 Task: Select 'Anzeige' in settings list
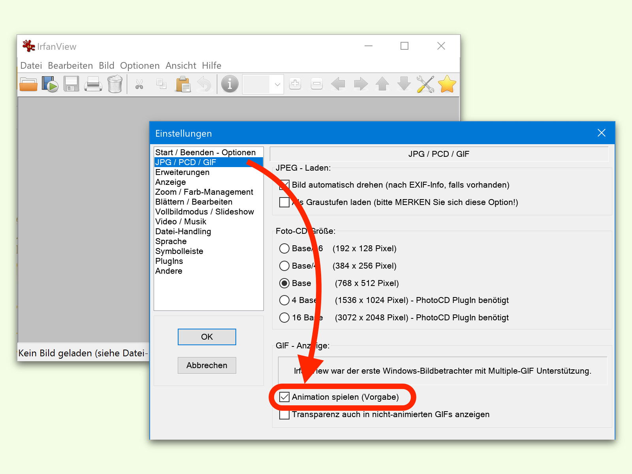point(209,182)
